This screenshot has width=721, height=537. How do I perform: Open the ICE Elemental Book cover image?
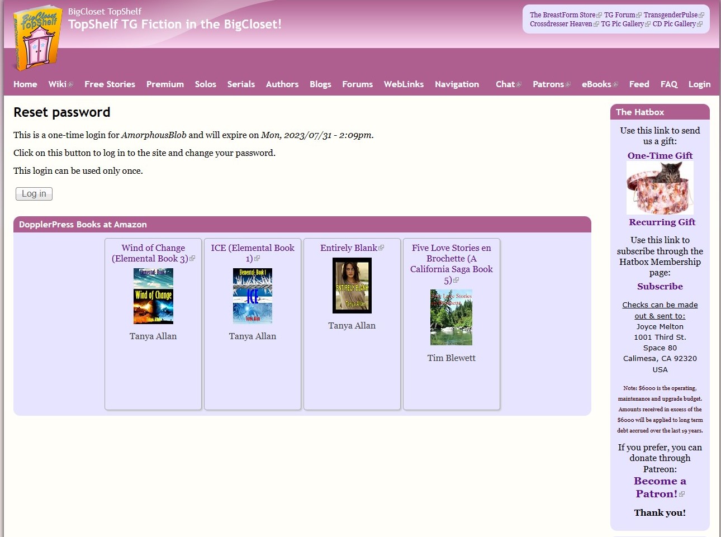pyautogui.click(x=253, y=296)
